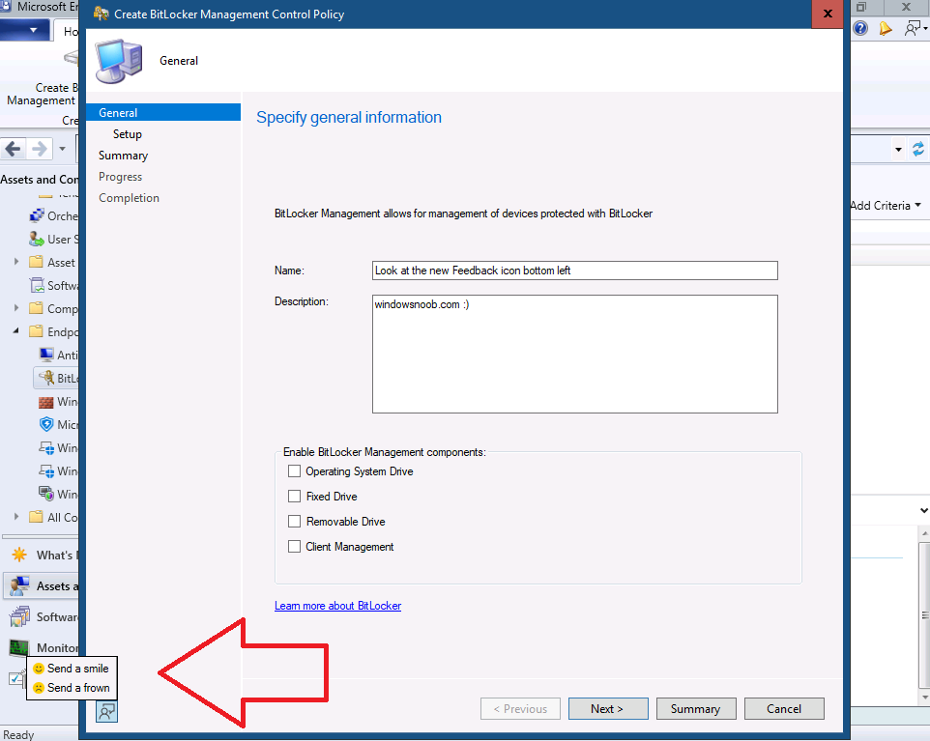This screenshot has width=930, height=741.
Task: Open the Administration workspace checklist icon
Action: coord(16,679)
